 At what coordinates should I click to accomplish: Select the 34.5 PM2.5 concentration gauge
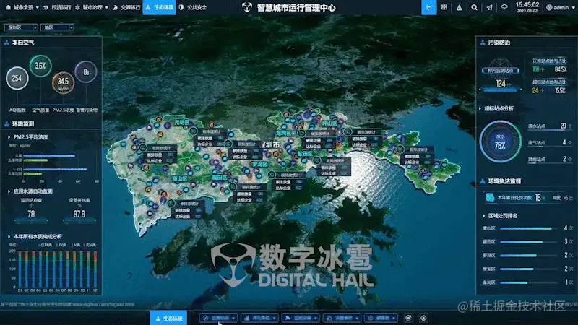63,82
